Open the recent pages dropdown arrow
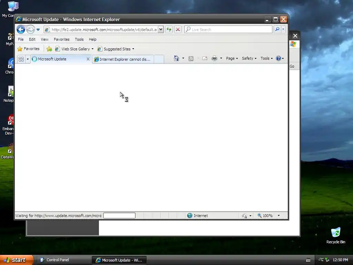353x265 pixels. (38, 30)
